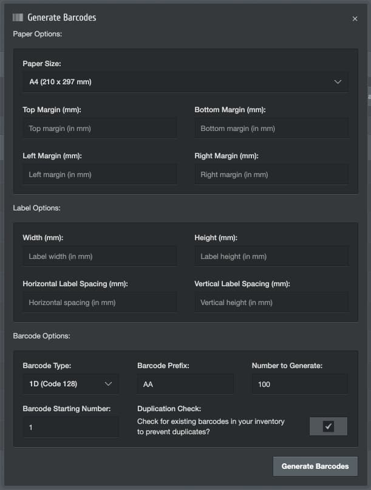
Task: Click into the Bottom Margin field
Action: [x=271, y=129]
